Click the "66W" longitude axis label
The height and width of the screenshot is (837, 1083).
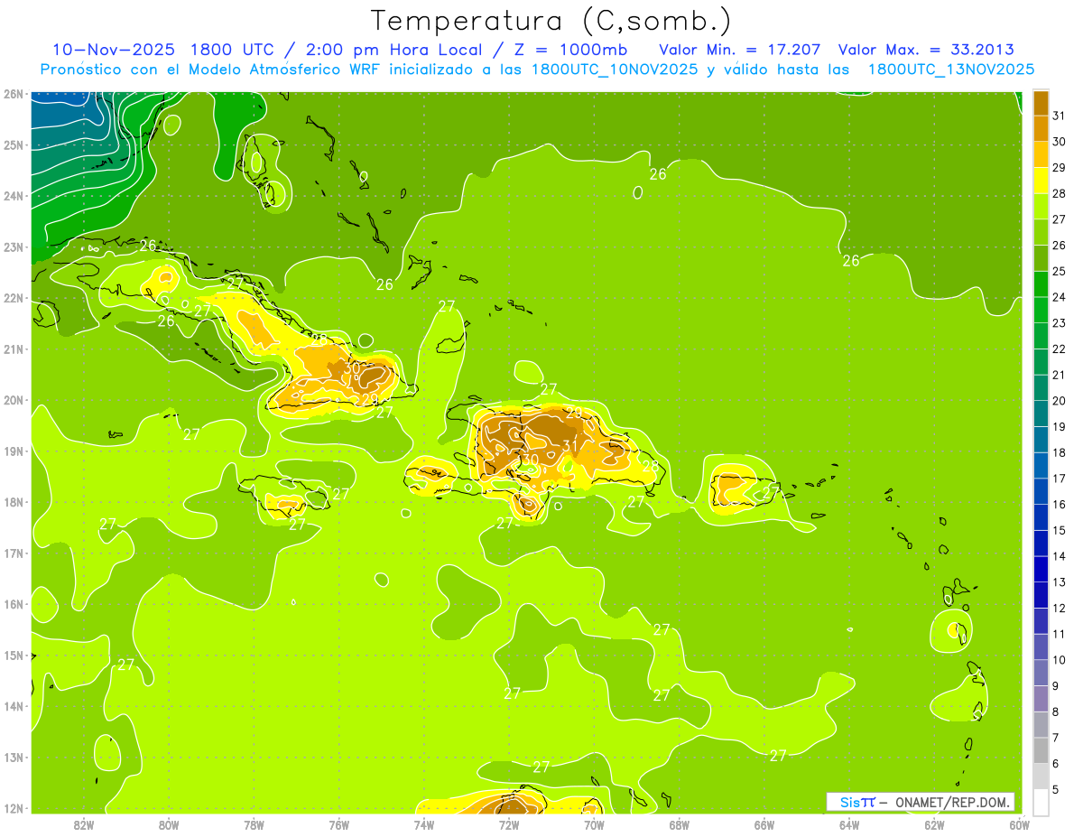pos(764,824)
